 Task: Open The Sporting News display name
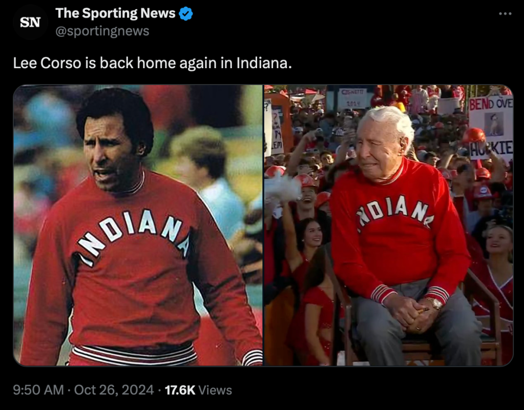[x=115, y=13]
